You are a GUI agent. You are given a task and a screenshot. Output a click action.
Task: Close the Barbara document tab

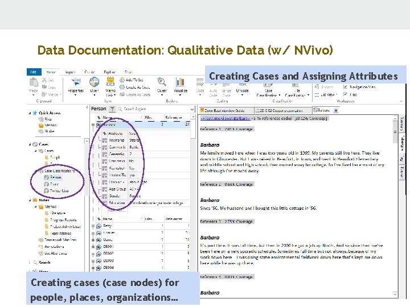336,111
